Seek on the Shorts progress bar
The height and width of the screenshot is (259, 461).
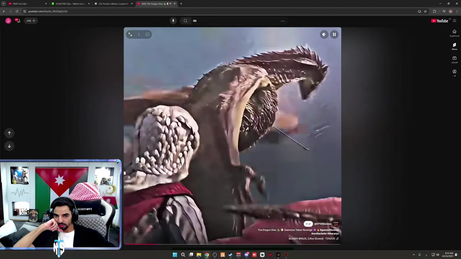click(232, 244)
